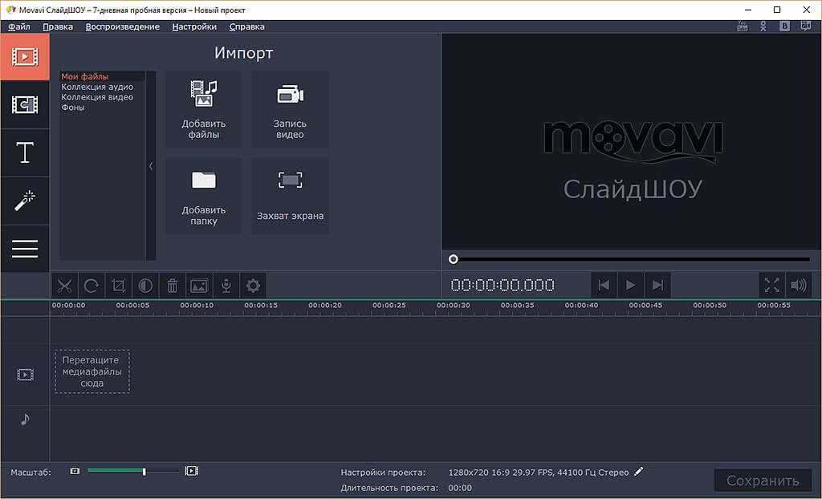
Task: Click the audio track note icon
Action: tap(25, 419)
